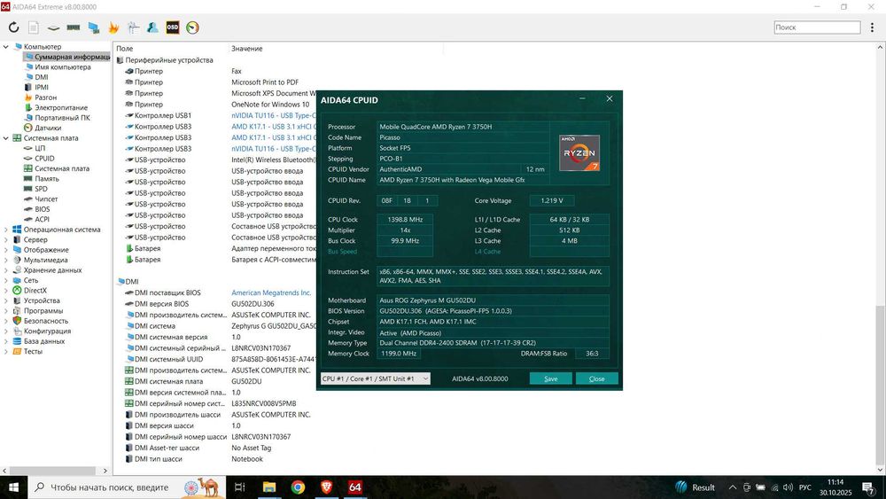Click the AIDA64 taskbar icon
Image resolution: width=886 pixels, height=499 pixels.
click(355, 487)
